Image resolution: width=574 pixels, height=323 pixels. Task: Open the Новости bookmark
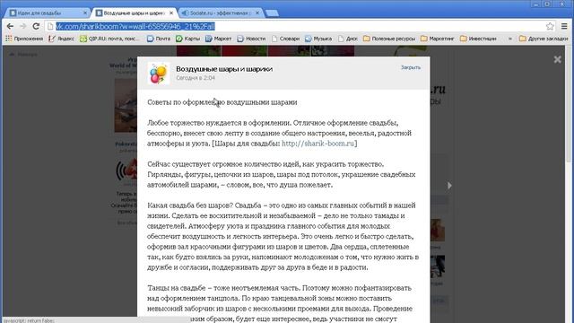(x=251, y=39)
